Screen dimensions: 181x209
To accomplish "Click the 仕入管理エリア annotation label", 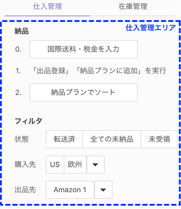I will [151, 28].
